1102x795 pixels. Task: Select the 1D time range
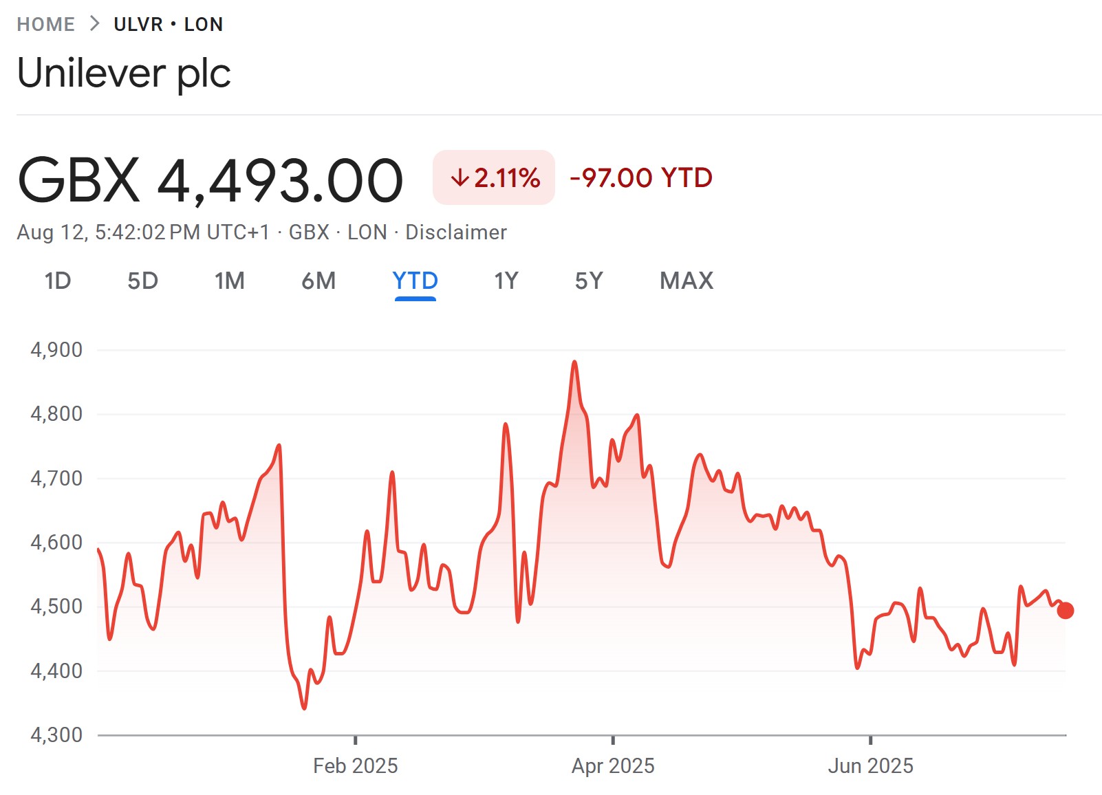(x=58, y=281)
